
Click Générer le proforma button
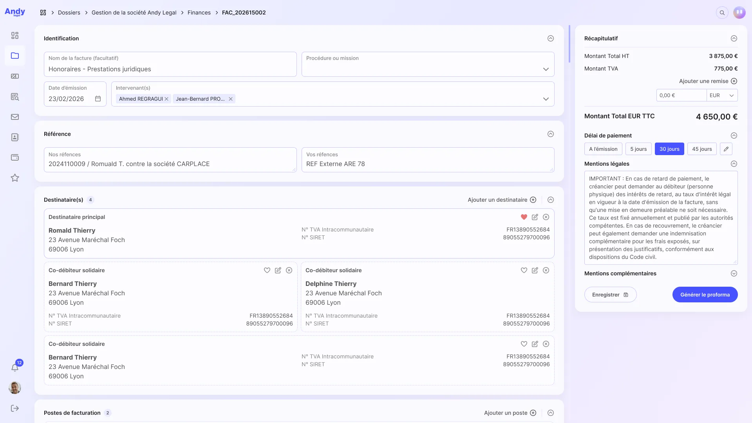click(x=705, y=295)
